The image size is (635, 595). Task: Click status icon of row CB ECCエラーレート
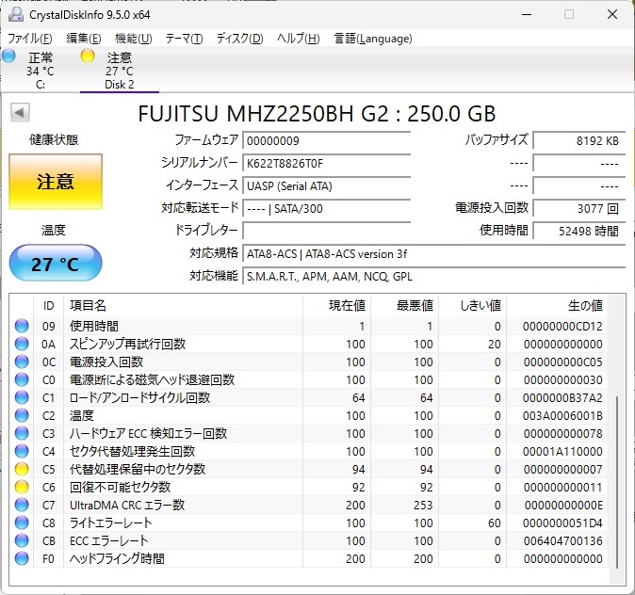pos(22,540)
